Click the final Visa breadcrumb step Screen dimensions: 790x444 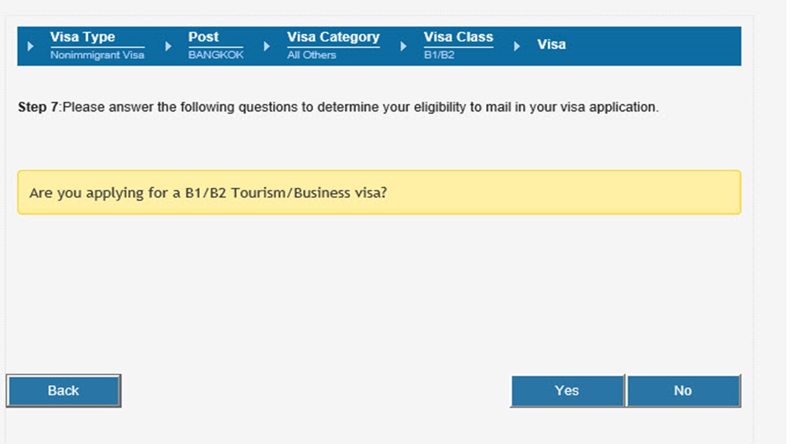point(551,44)
